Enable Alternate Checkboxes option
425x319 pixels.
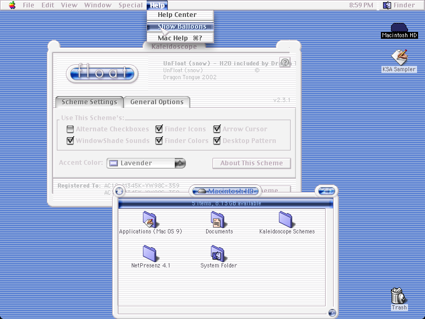coord(70,129)
